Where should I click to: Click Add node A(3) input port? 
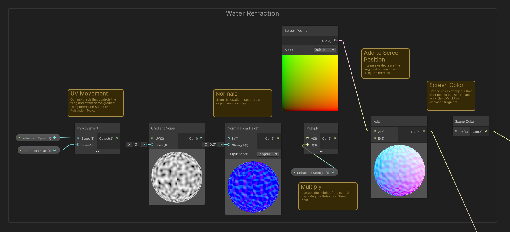click(375, 131)
